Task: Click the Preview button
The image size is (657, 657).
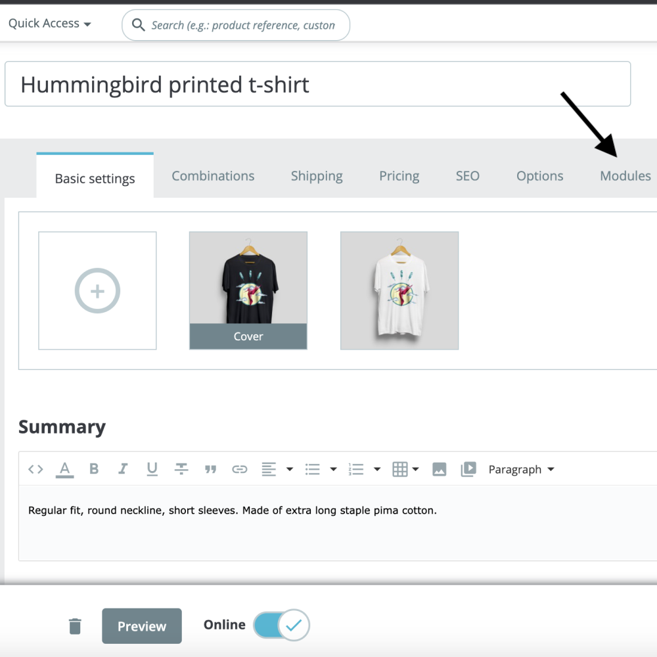Action: point(141,625)
